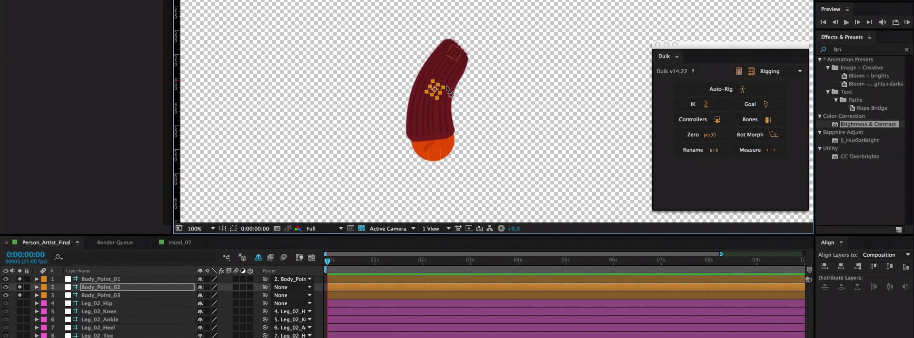
Task: Expand the Leg_02_Knee layer properties
Action: (37, 311)
